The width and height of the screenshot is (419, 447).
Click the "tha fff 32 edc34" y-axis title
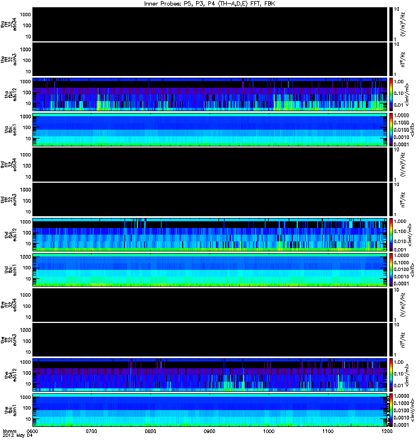8,24
